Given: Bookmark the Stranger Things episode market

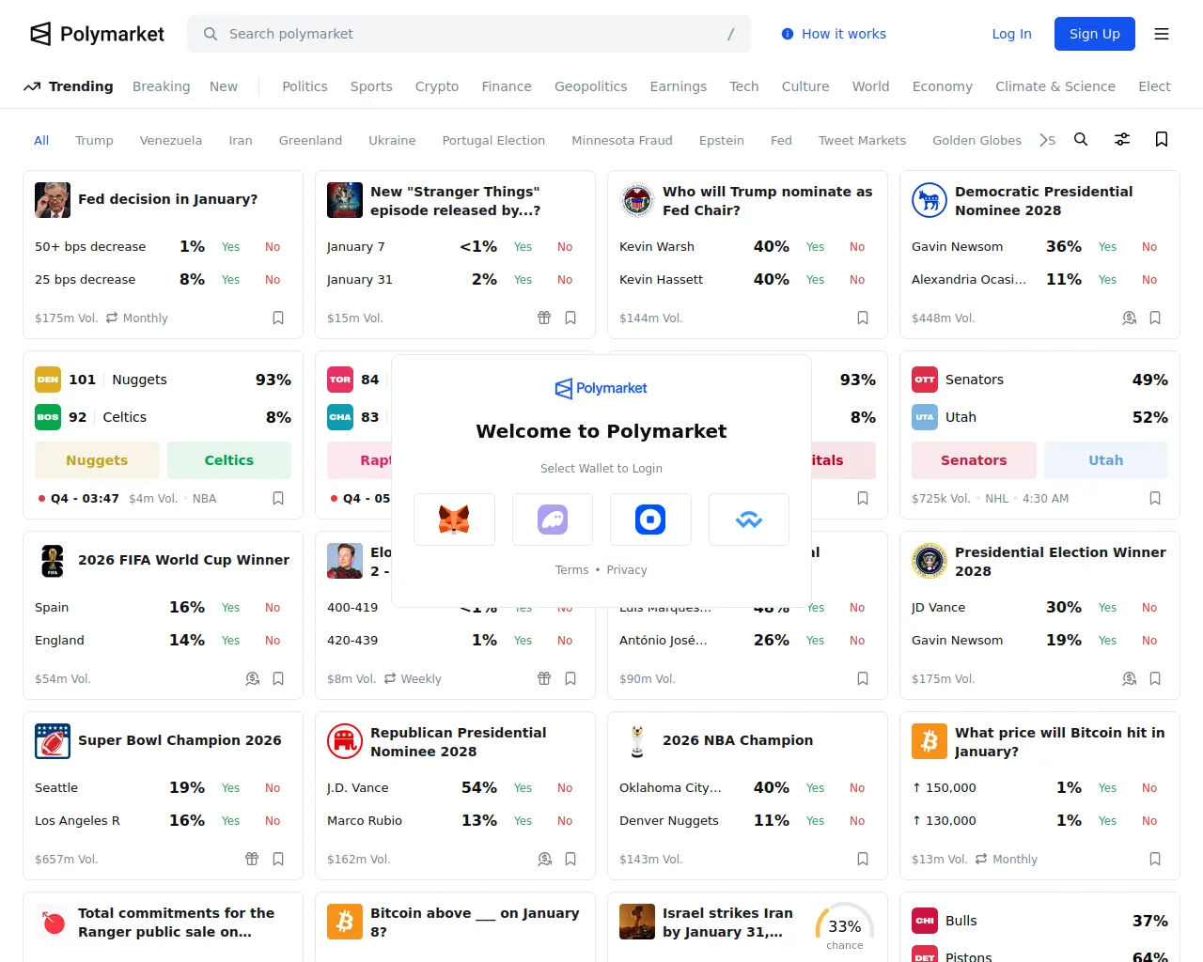Looking at the screenshot, I should (570, 318).
